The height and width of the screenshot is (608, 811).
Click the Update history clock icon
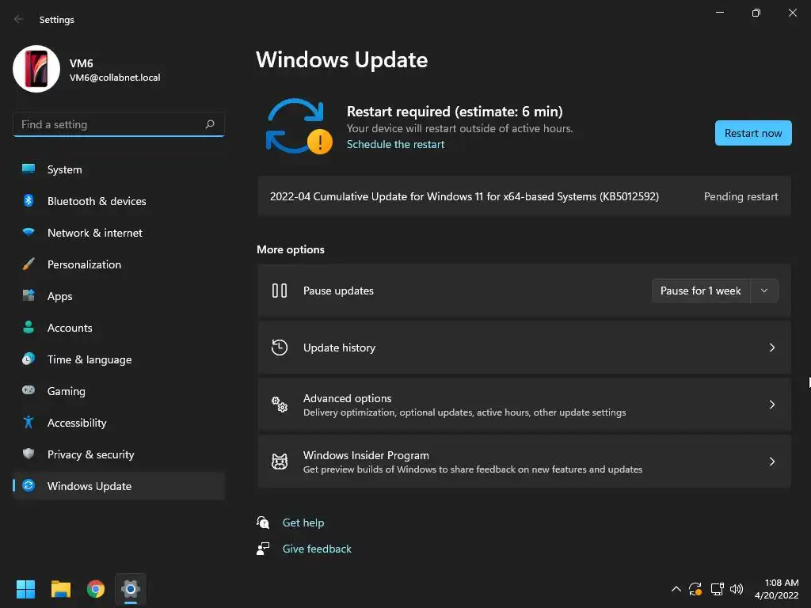tap(280, 348)
